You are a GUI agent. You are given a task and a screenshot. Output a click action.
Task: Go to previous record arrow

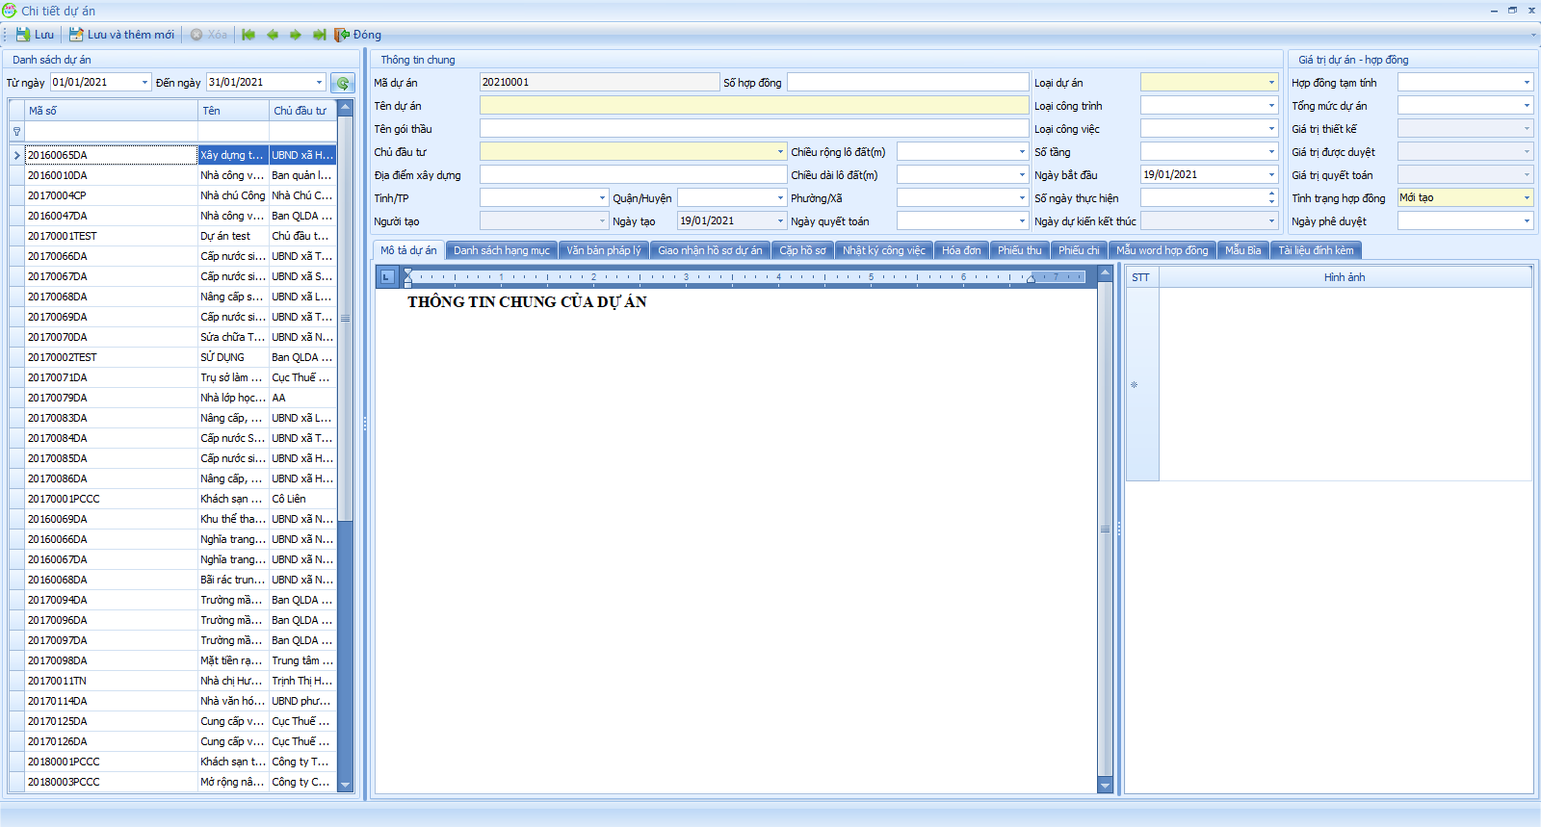tap(273, 35)
